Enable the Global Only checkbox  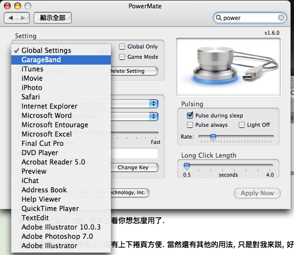click(x=122, y=46)
